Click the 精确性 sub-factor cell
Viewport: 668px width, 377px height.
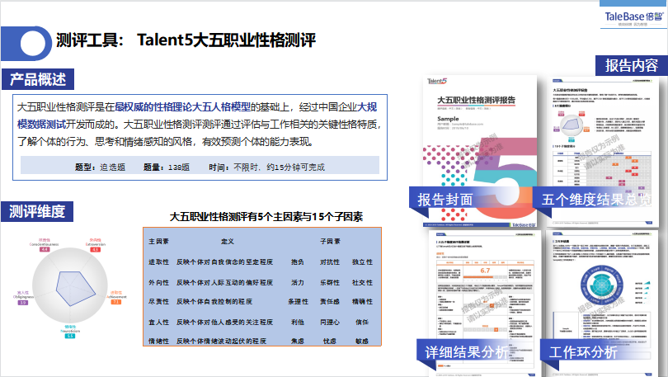[x=362, y=302]
